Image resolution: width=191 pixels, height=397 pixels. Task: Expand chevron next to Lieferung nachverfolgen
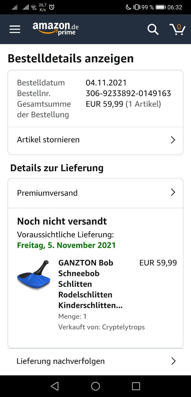[173, 361]
